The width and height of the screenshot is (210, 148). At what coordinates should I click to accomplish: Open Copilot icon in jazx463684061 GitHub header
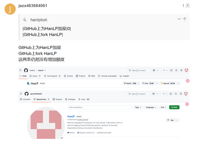click(153, 94)
